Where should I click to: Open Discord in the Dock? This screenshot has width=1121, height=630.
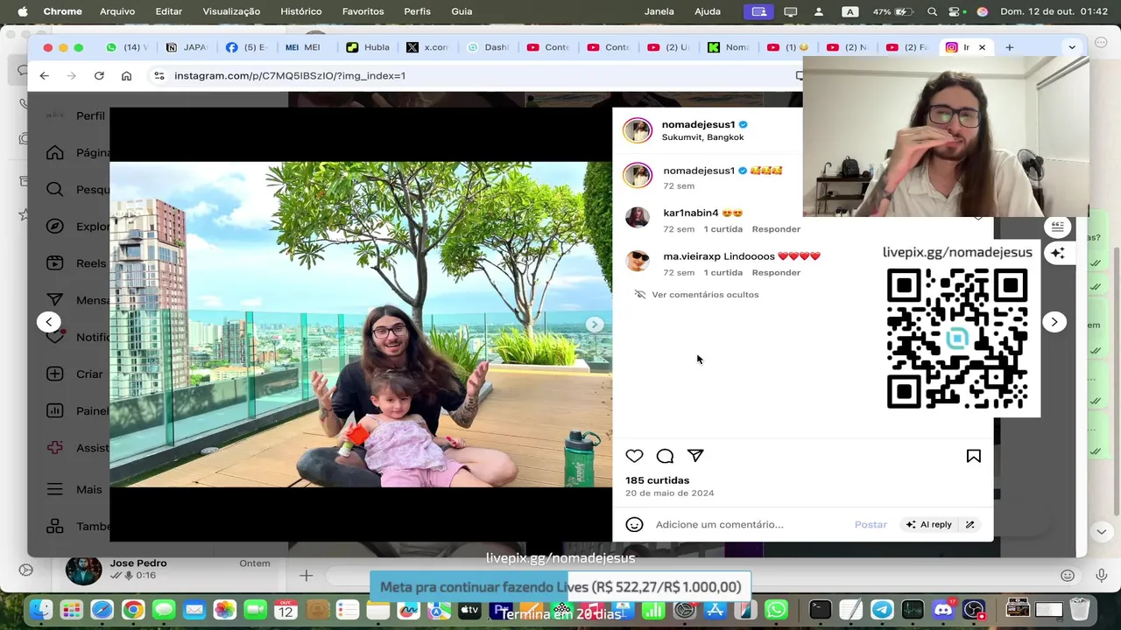943,610
